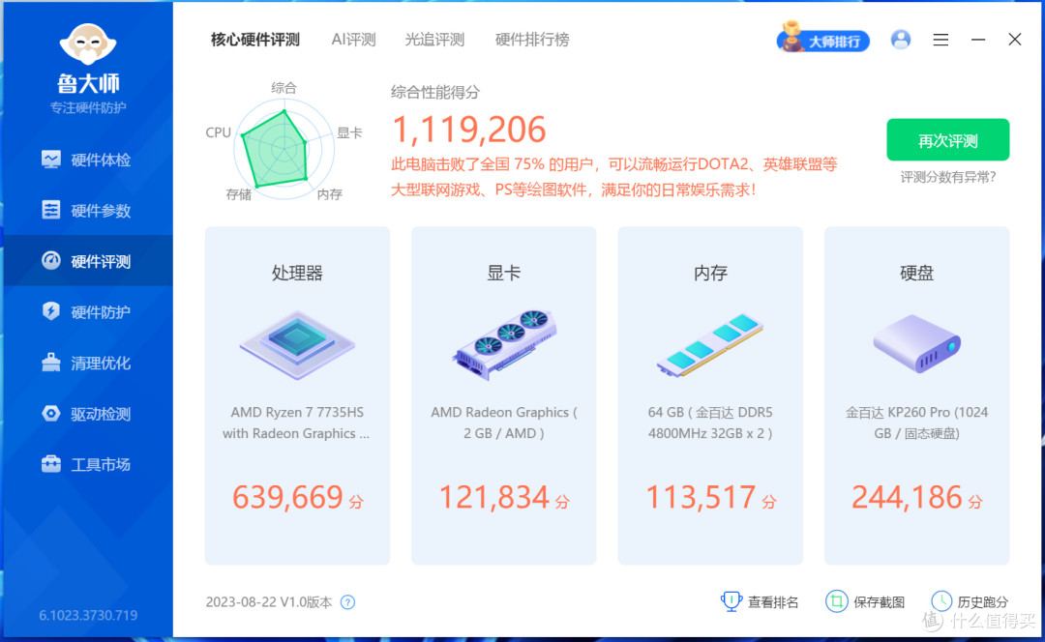This screenshot has width=1045, height=642.
Task: Click 内存 card title
Action: [710, 273]
